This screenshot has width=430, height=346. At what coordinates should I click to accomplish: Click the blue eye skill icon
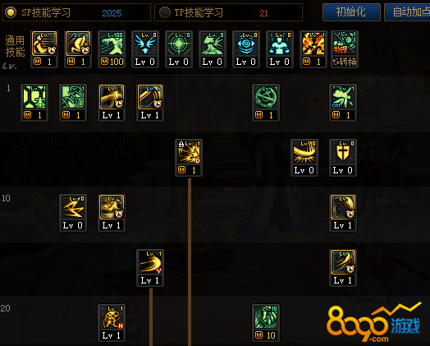pos(246,44)
